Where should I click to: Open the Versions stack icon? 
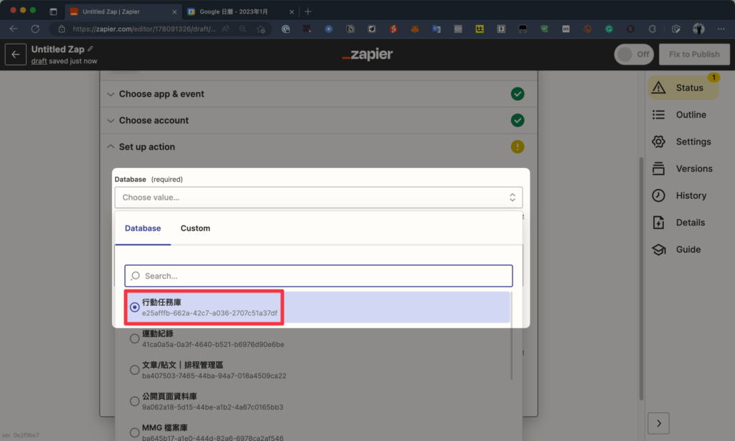coord(659,168)
